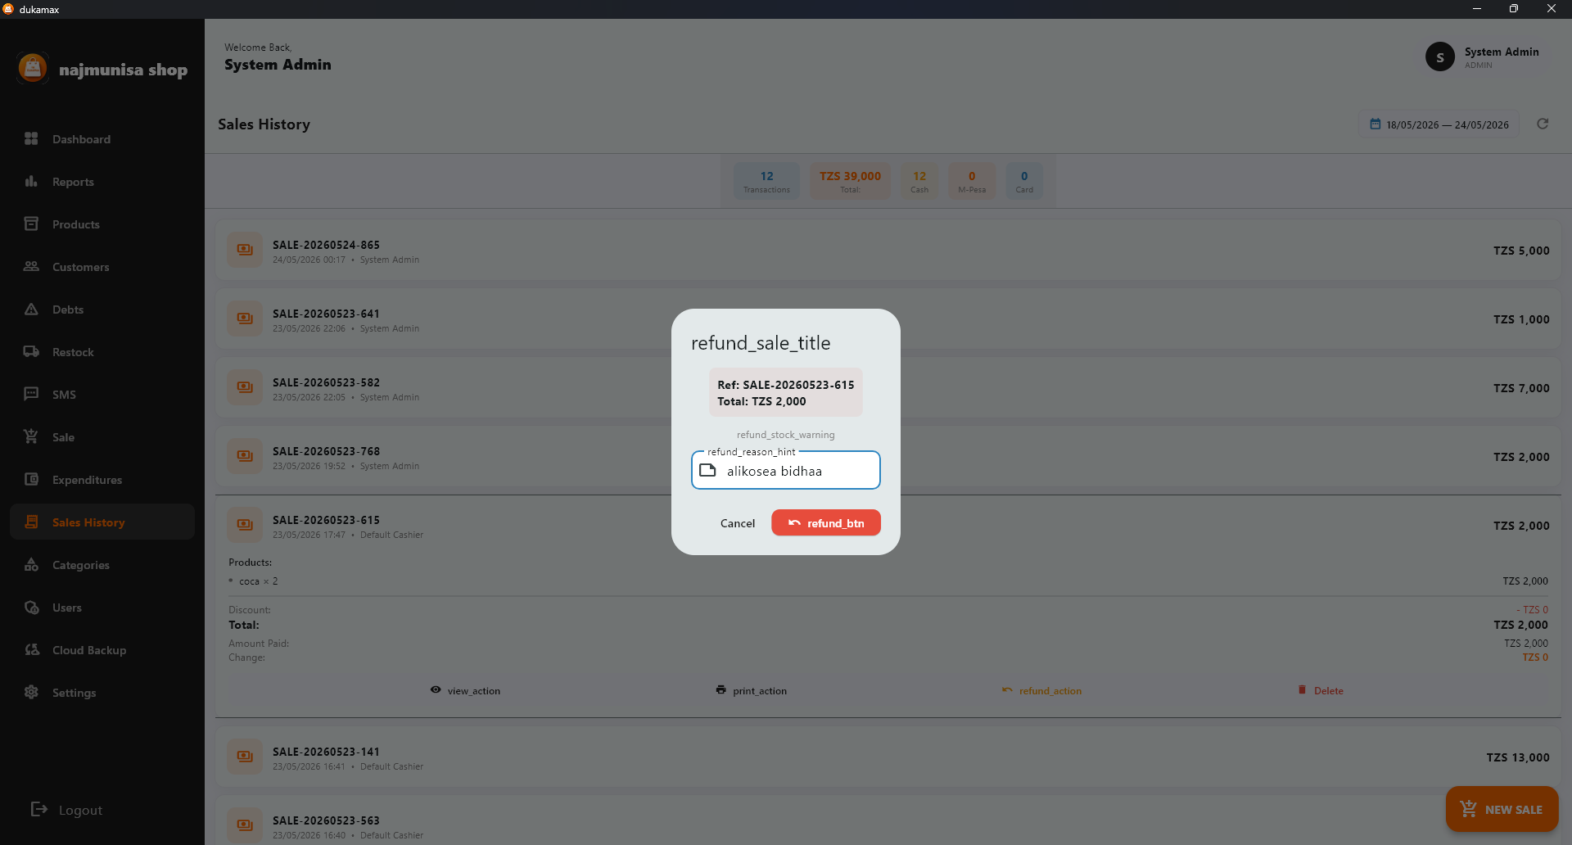The width and height of the screenshot is (1572, 845).
Task: Click the Expenditures wallet icon
Action: (31, 479)
